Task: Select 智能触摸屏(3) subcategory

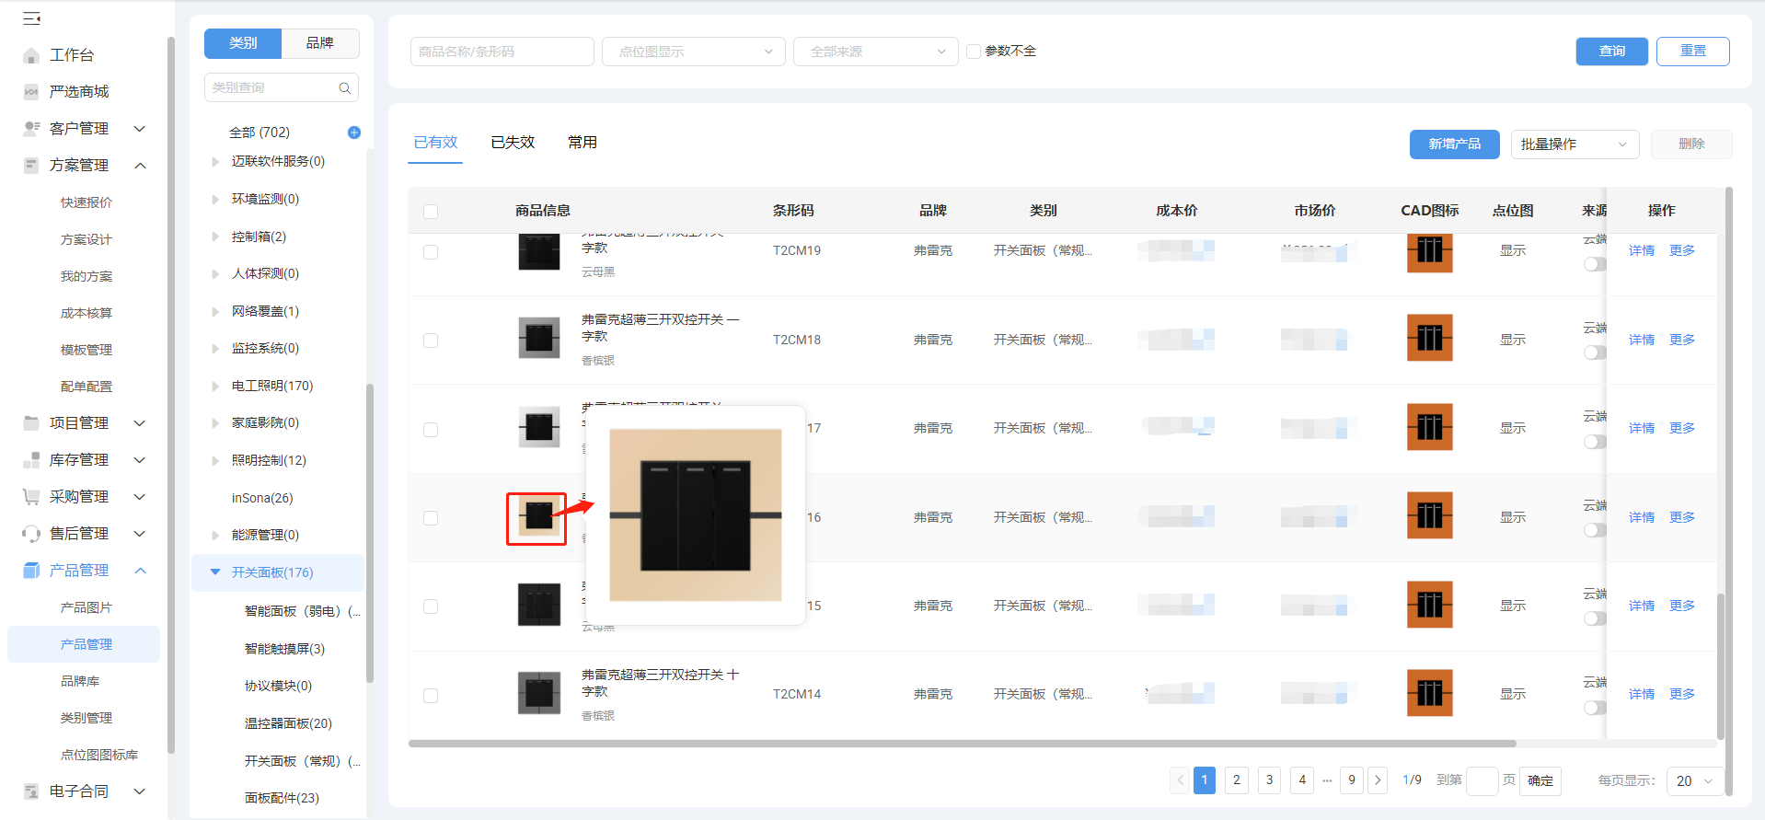Action: [x=284, y=649]
